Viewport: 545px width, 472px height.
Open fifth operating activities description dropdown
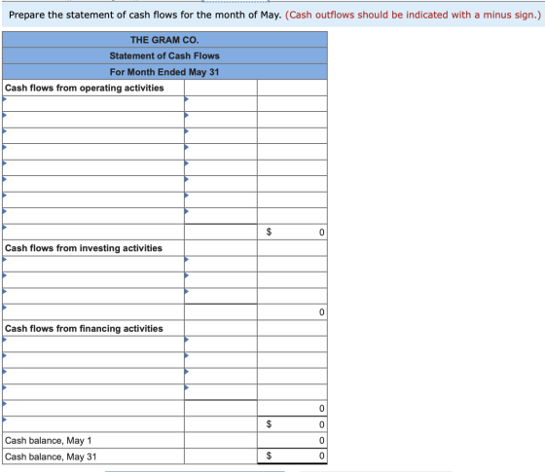[93, 167]
